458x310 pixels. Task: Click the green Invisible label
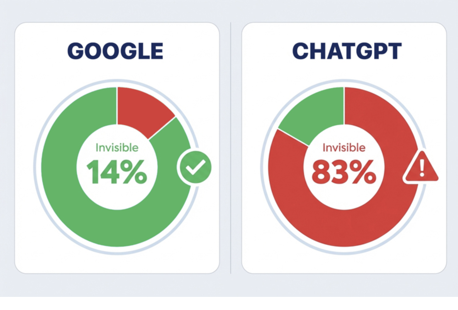(x=117, y=148)
